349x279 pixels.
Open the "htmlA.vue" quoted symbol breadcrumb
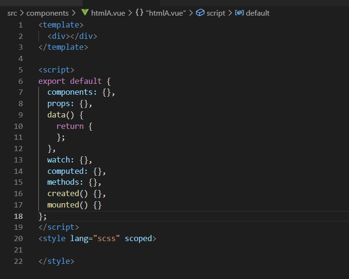coord(166,13)
